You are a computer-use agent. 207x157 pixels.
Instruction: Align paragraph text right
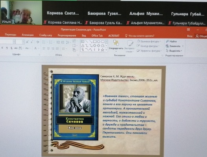(53, 49)
